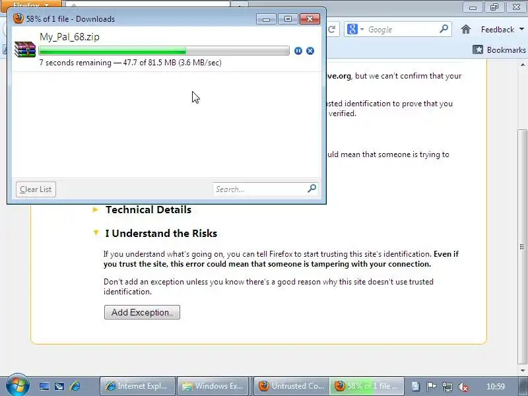
Task: Maximize the Downloads window
Action: click(x=288, y=19)
